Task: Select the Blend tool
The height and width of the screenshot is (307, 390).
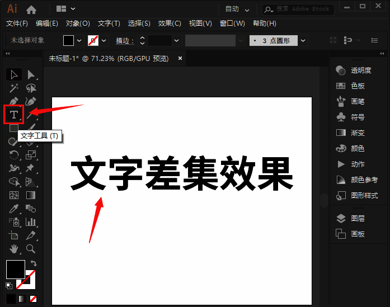Action: 31,209
